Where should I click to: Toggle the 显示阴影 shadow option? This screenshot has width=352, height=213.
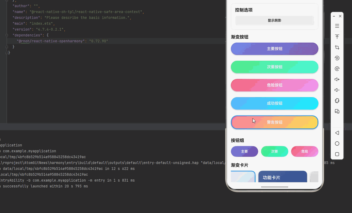(274, 21)
